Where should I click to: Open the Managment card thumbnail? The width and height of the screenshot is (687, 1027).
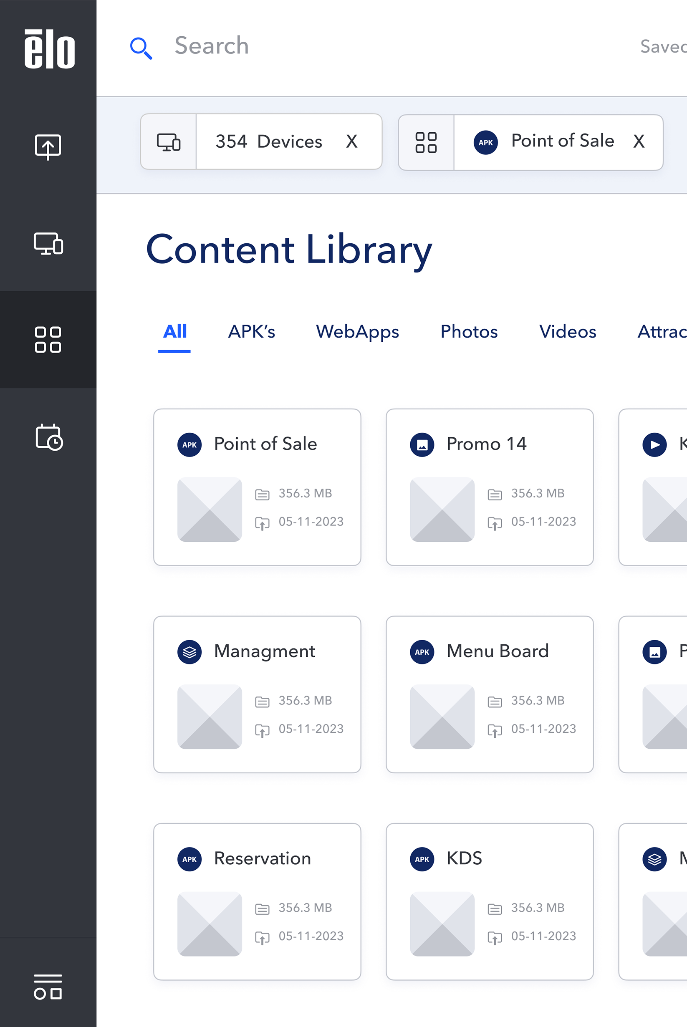click(210, 717)
